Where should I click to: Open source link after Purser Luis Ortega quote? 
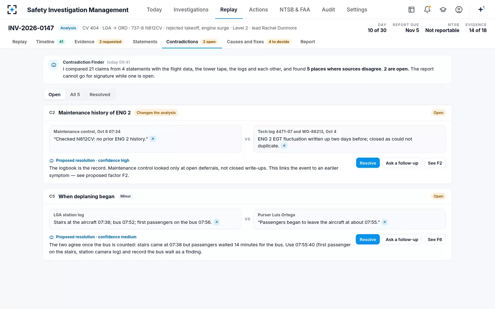coord(385,222)
